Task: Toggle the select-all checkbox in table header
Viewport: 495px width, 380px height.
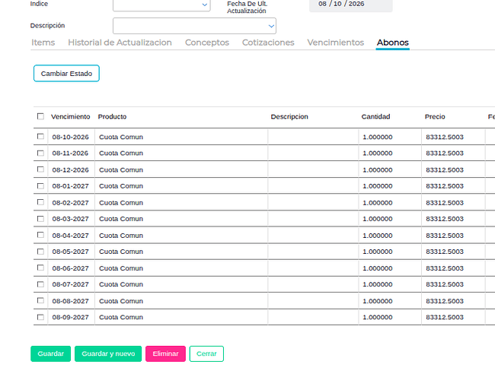Action: click(x=40, y=116)
